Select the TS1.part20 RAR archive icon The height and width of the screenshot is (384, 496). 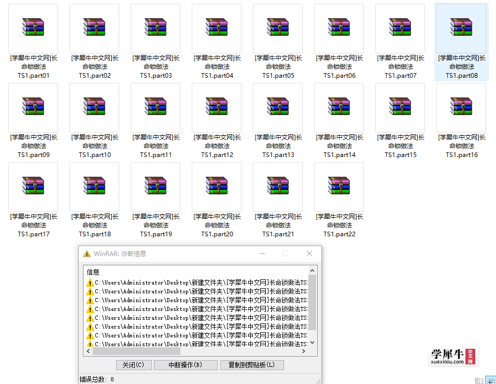[x=217, y=186]
